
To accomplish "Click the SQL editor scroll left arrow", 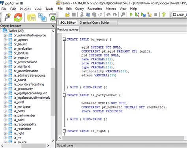I will [x=60, y=138].
